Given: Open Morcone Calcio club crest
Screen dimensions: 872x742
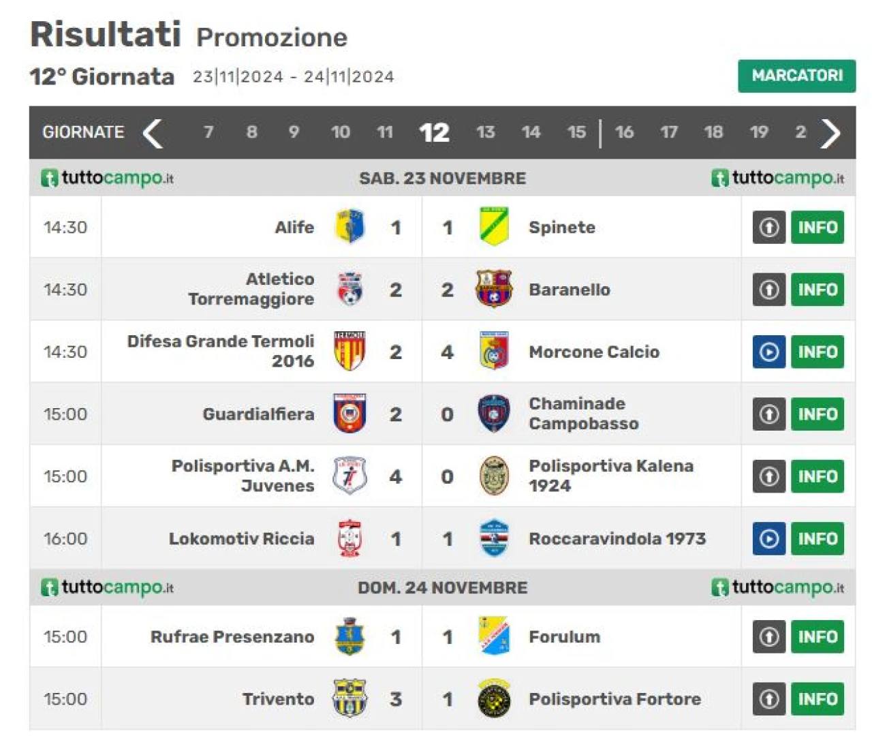Looking at the screenshot, I should pyautogui.click(x=494, y=352).
